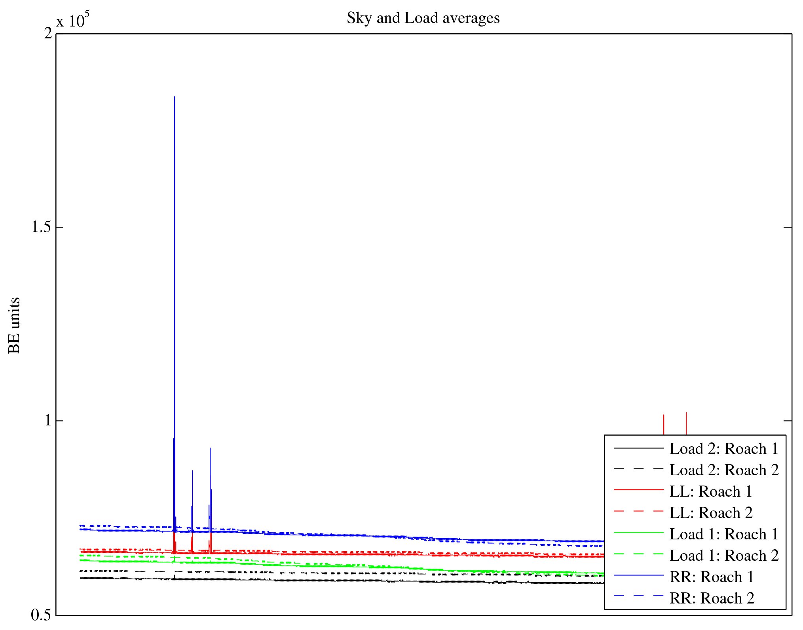Viewport: 803px width, 630px height.
Task: Click the 'BE units' y-axis label
Action: [14, 325]
